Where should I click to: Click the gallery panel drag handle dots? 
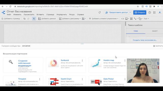82,44
